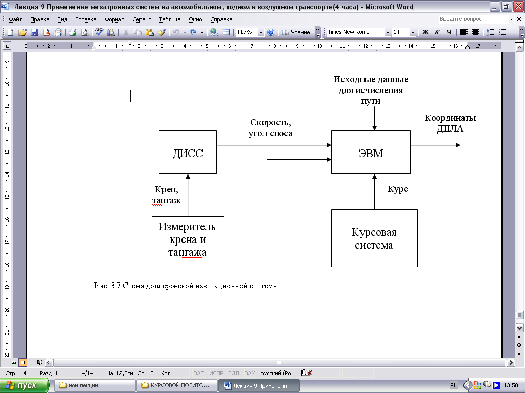This screenshot has height=393, width=525.
Task: Switch to Print layout view
Action: coord(23,362)
